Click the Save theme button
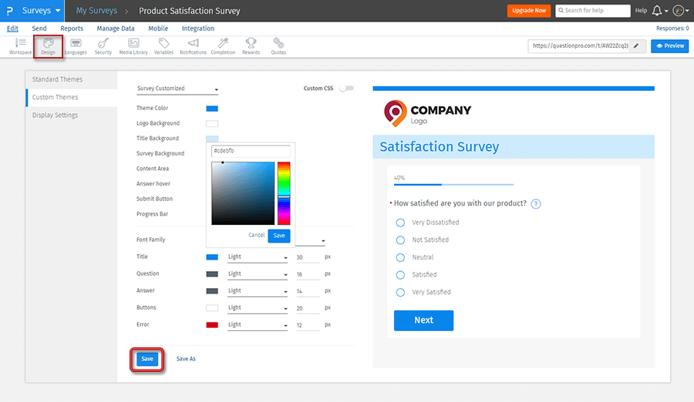Viewport: 694px width, 402px height. 147,359
